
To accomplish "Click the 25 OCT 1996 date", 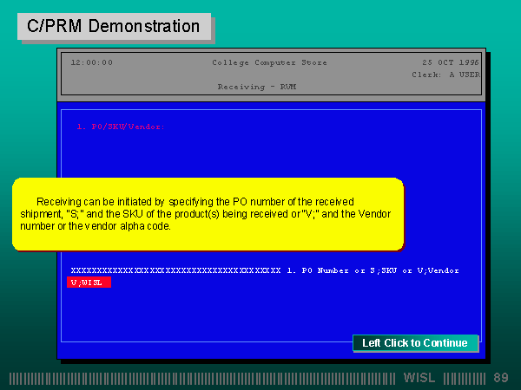I will coord(450,62).
